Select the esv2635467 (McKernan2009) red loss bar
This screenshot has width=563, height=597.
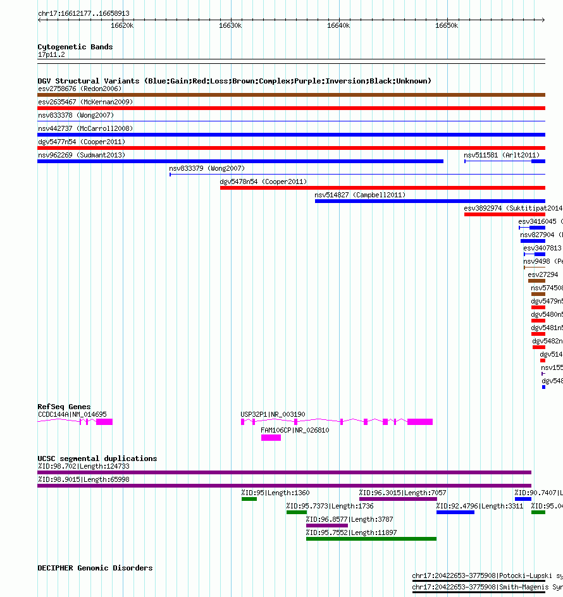pos(292,108)
